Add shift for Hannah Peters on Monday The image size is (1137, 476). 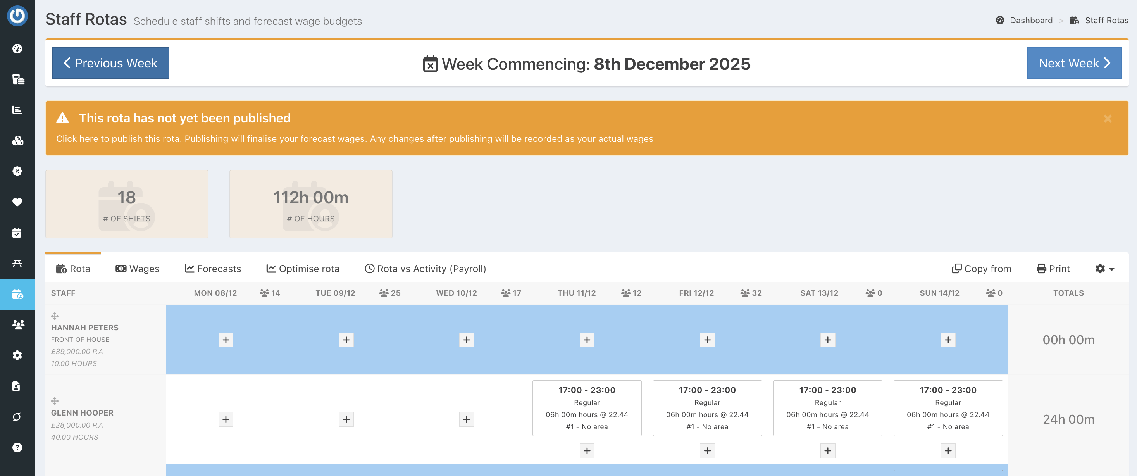[x=226, y=340]
